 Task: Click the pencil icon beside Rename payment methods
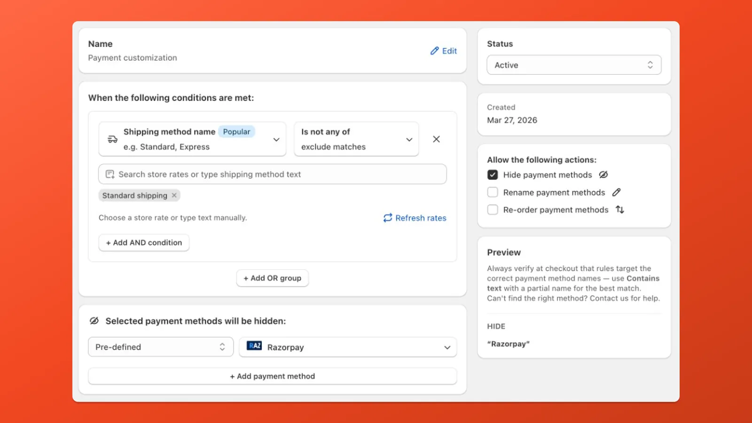[617, 192]
